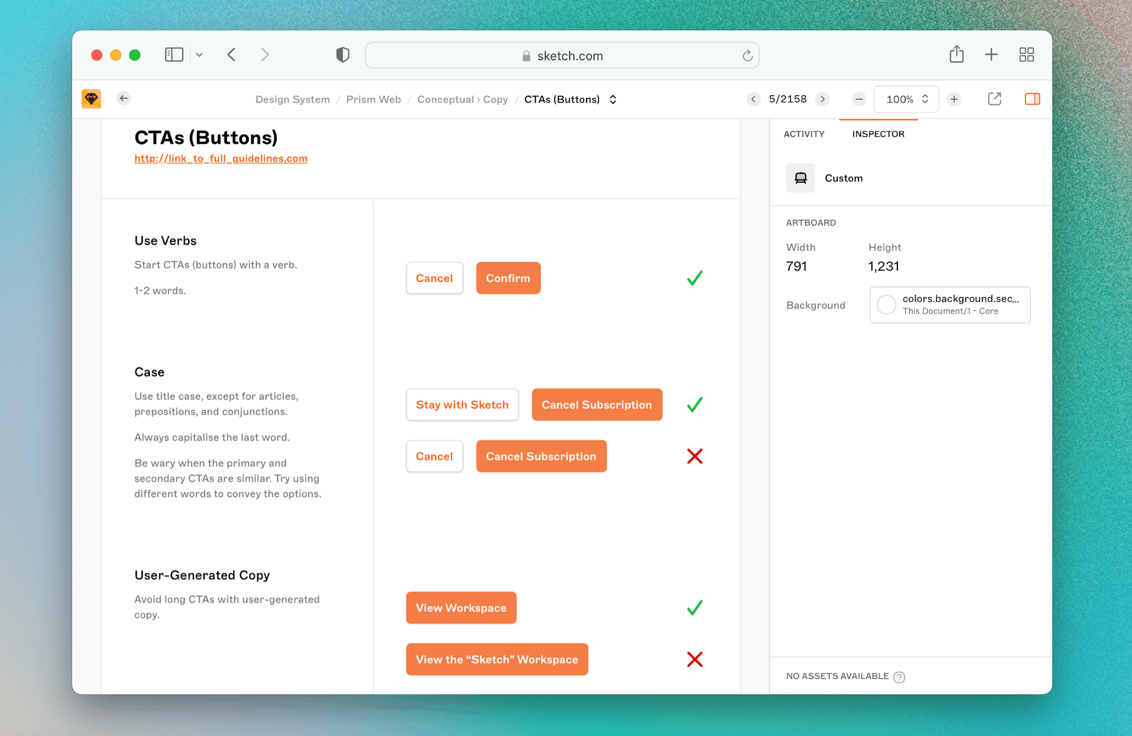Open the Sketch app home icon
The image size is (1132, 736).
tap(91, 98)
